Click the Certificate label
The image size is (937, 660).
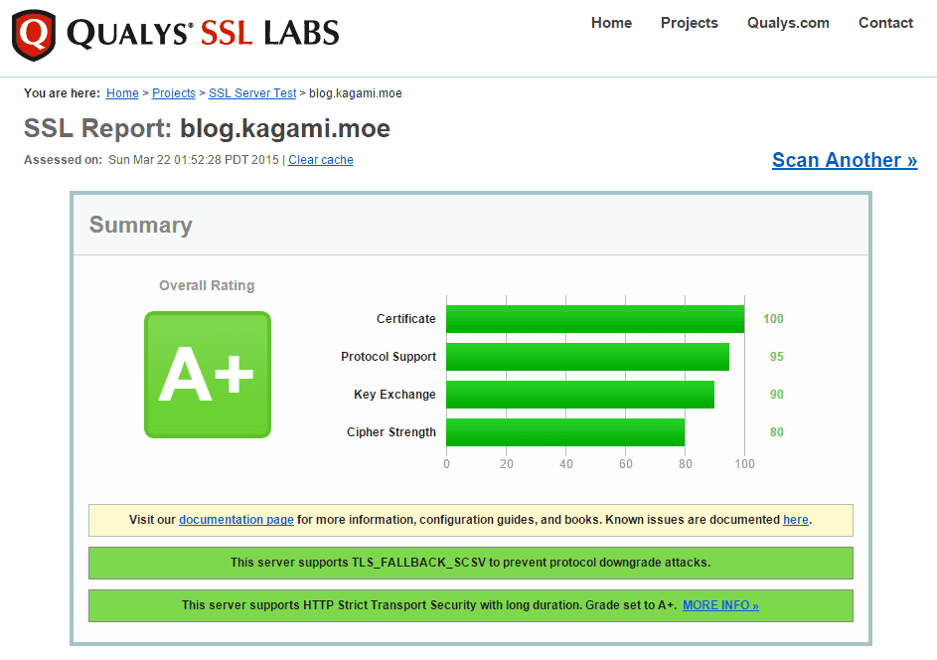[406, 319]
